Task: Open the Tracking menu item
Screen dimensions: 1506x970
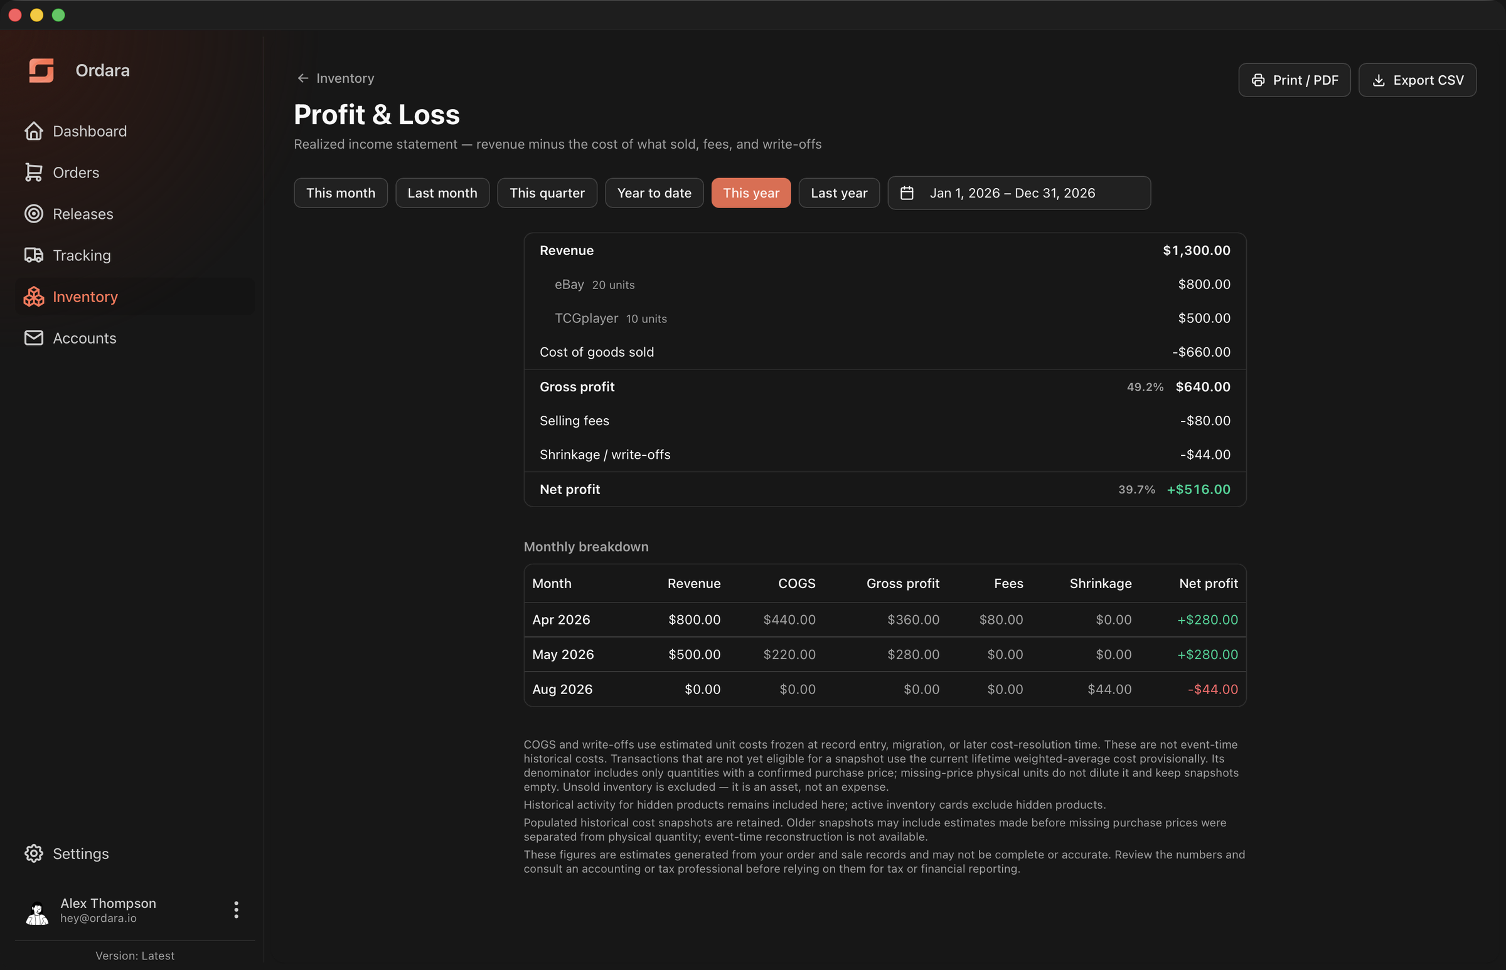Action: 135,255
